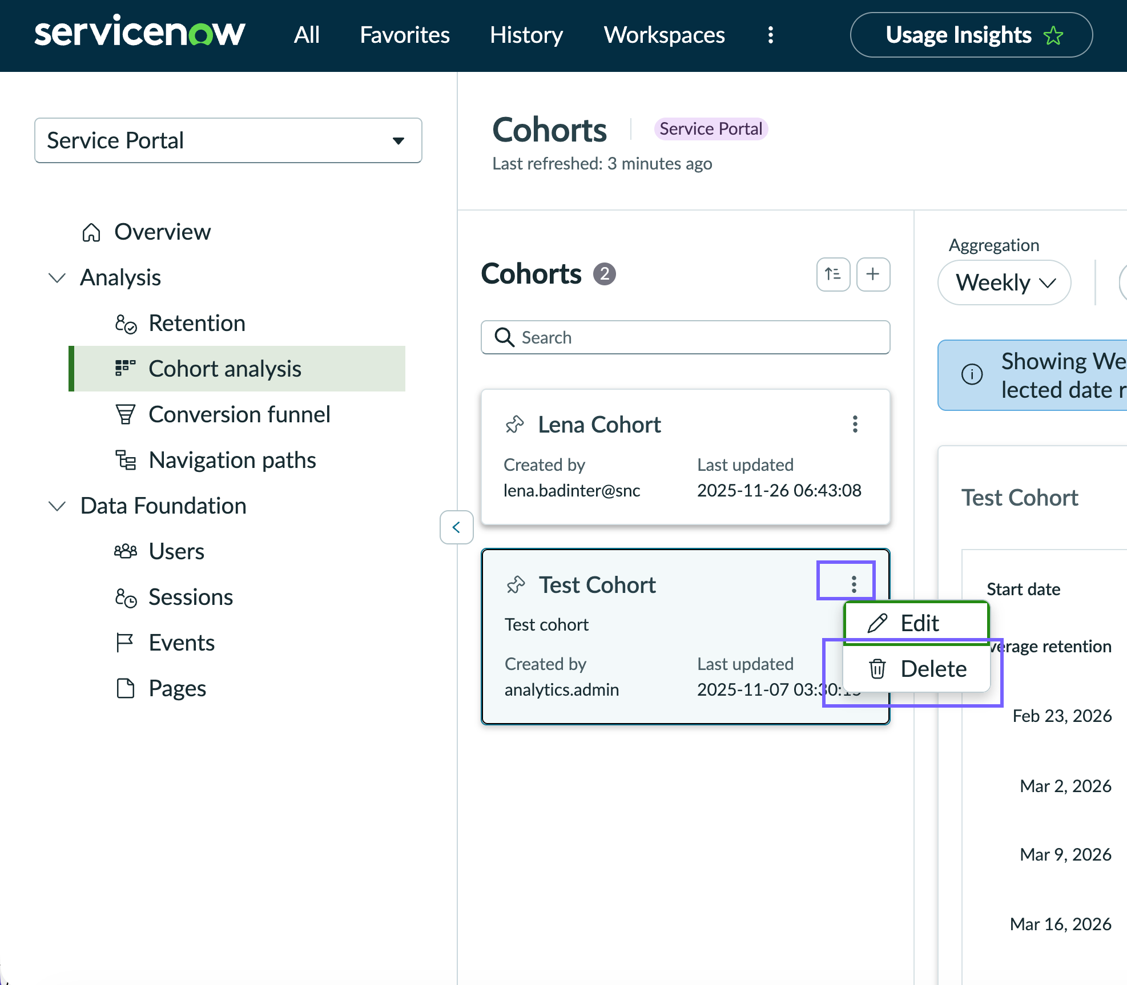Viewport: 1127px width, 985px height.
Task: Click the Overview home icon
Action: [91, 232]
